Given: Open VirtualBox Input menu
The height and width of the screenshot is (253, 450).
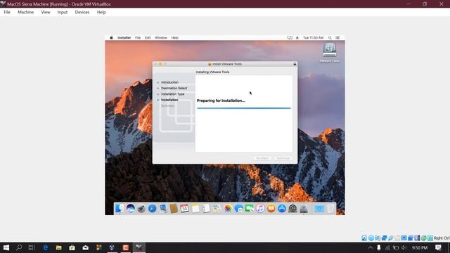Looking at the screenshot, I should tap(63, 12).
